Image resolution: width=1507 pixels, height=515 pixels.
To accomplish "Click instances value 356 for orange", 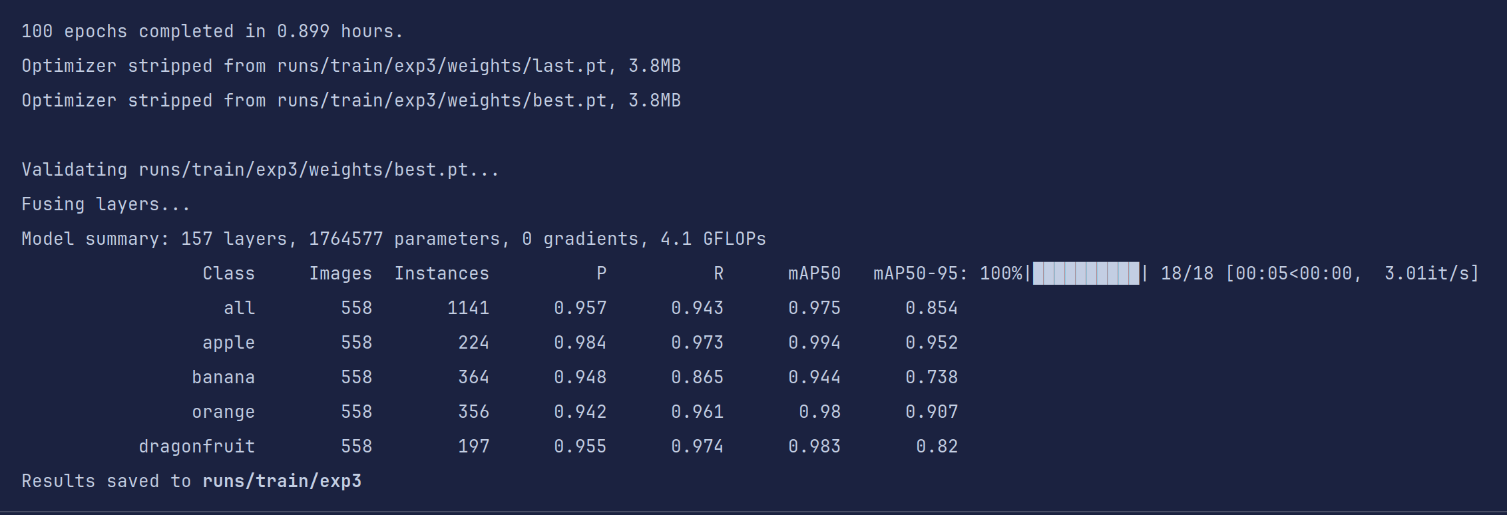I will 473,412.
